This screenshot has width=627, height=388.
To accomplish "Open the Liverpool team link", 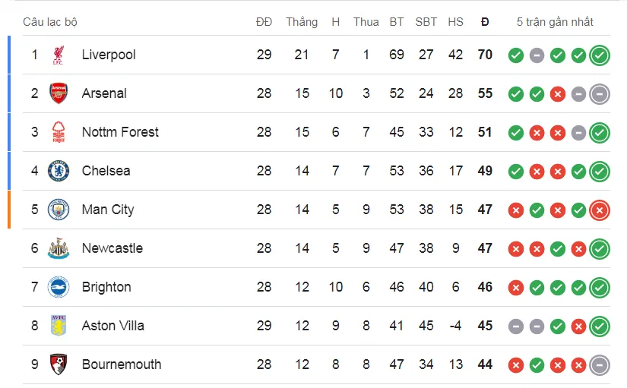I will pos(109,55).
